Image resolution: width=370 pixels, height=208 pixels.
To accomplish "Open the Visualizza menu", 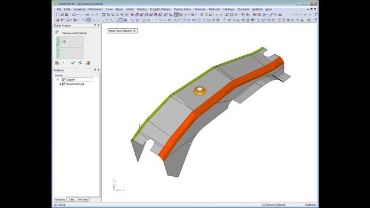I will point(79,9).
